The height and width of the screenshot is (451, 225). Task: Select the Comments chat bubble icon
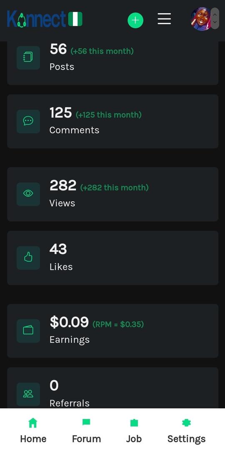(28, 121)
